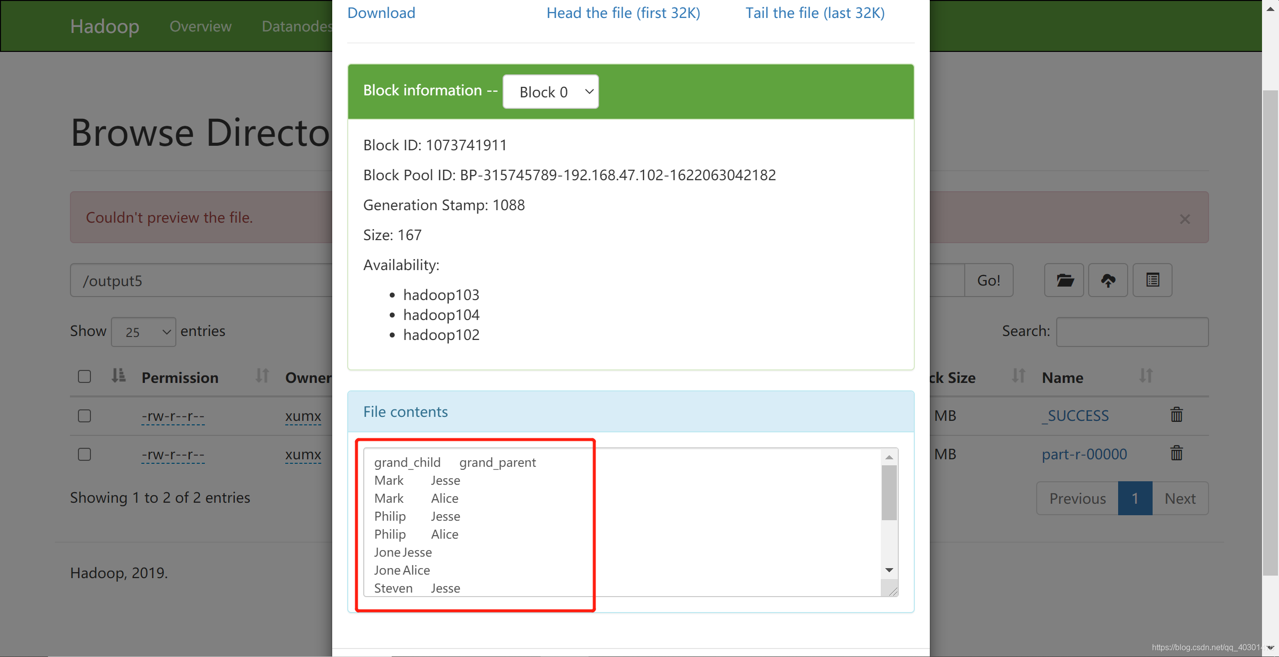Open the show 25 entries dropdown

point(143,332)
